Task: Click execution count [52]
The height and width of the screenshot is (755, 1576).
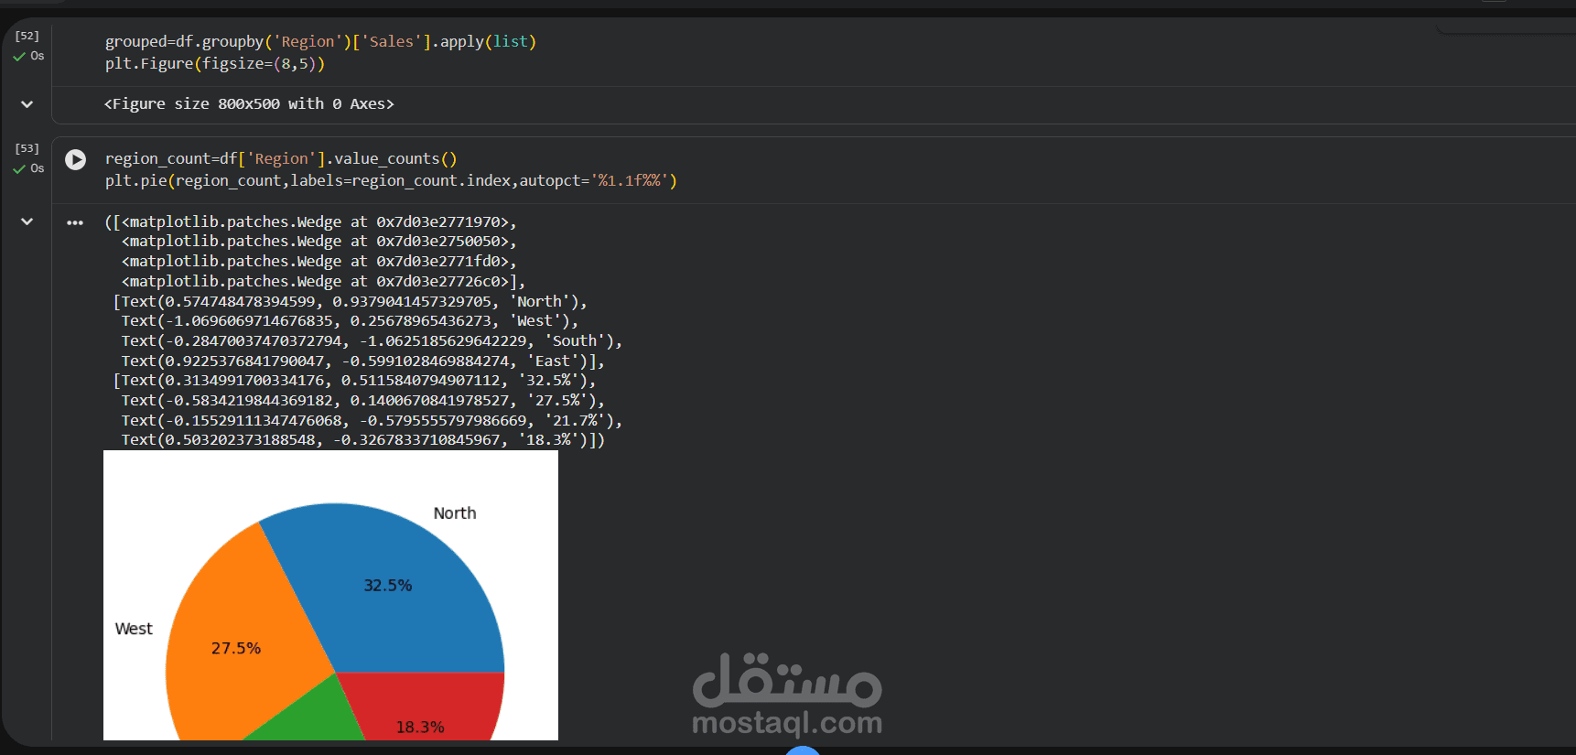Action: (x=27, y=36)
